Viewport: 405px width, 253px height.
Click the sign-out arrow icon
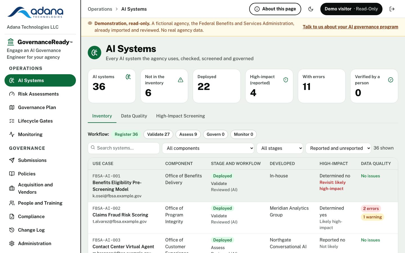[392, 9]
